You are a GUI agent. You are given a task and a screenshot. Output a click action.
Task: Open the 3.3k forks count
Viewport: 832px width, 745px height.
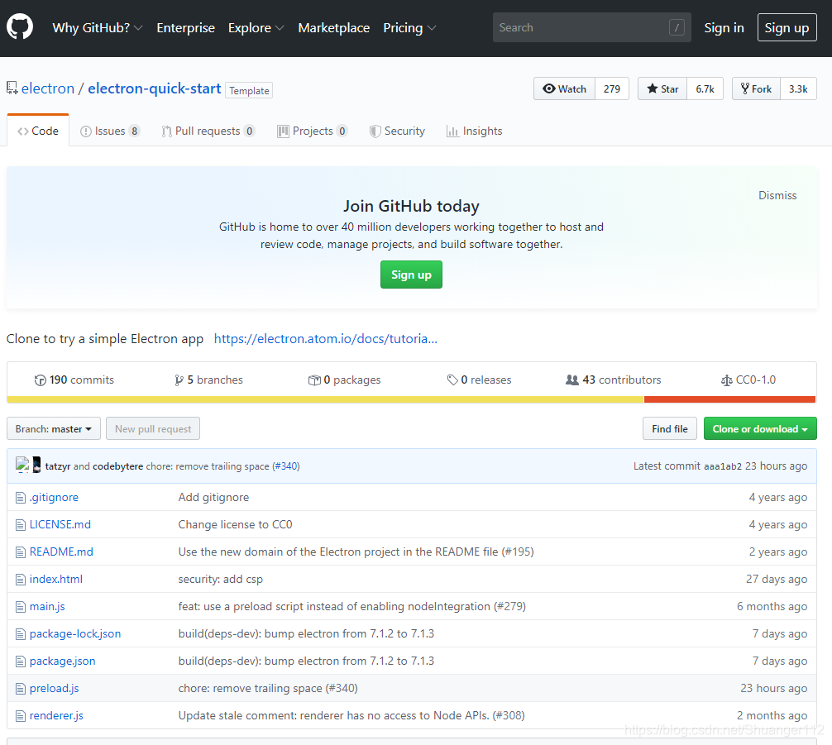[798, 88]
